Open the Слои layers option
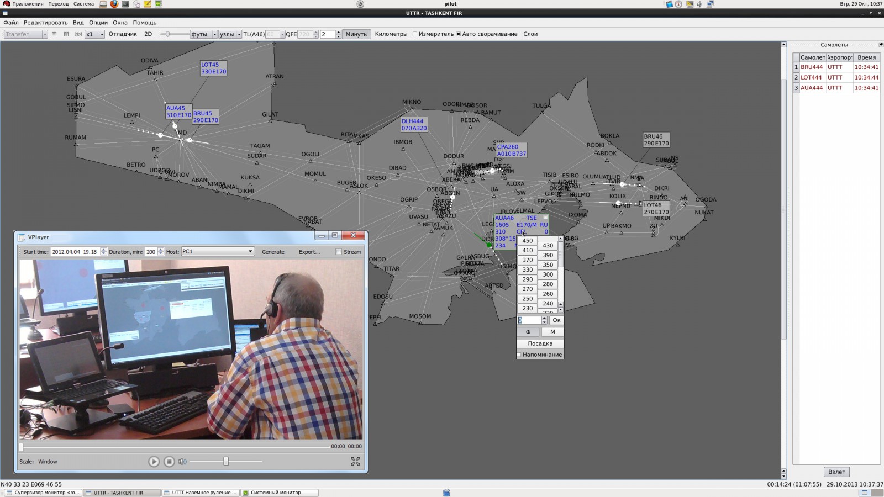Viewport: 884px width, 497px height. (x=530, y=34)
